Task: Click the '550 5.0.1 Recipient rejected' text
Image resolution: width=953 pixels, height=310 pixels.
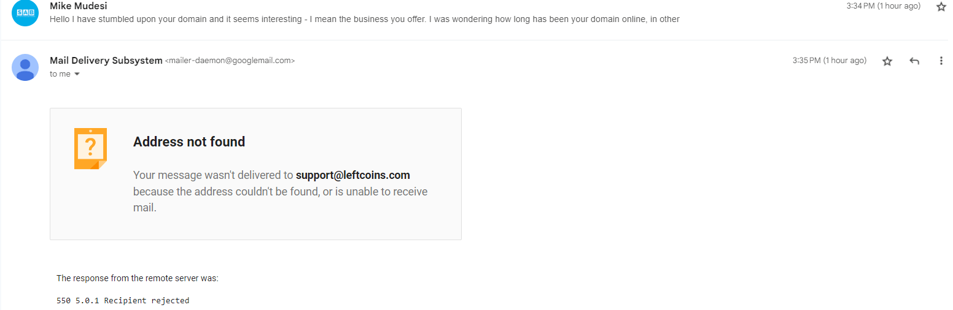Action: pyautogui.click(x=123, y=301)
